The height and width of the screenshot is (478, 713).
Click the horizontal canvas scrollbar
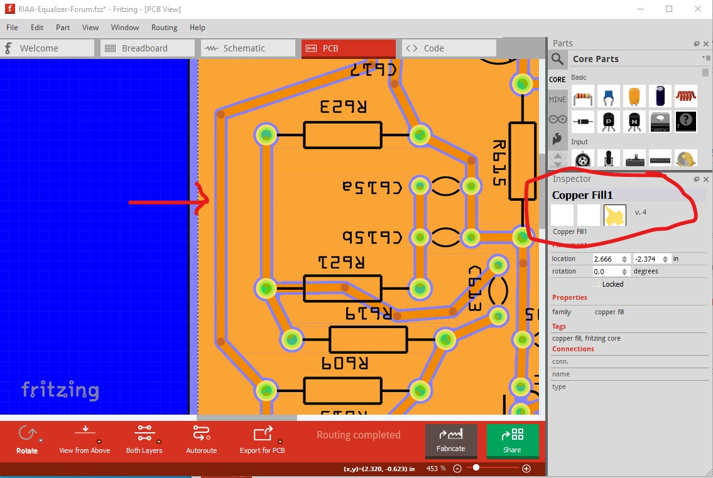[247, 417]
